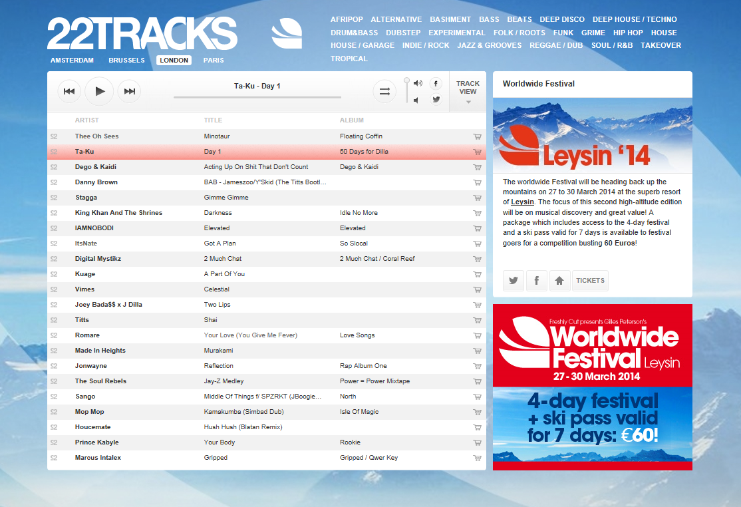Open the festival homepage via home icon
Screen dimensions: 741x507
pos(559,281)
